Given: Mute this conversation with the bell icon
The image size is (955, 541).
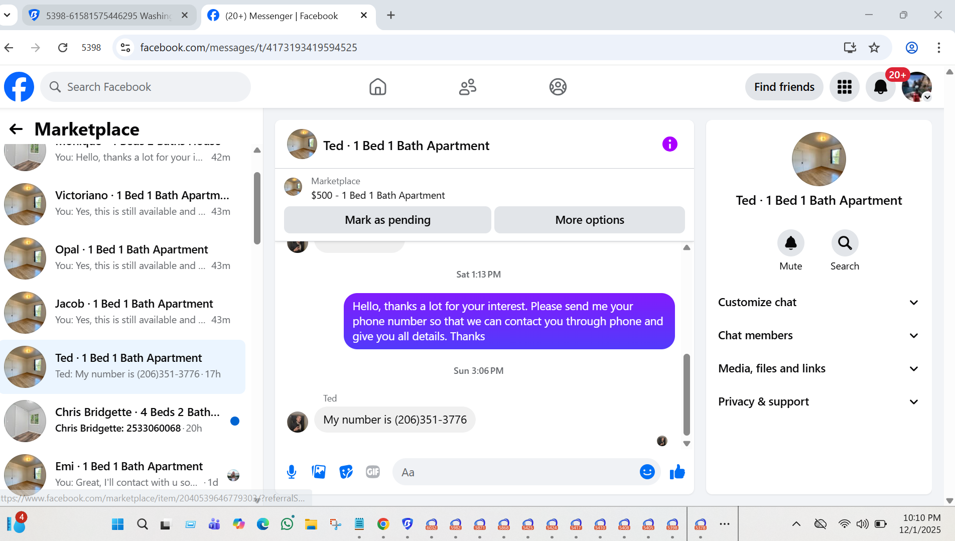Looking at the screenshot, I should pyautogui.click(x=791, y=243).
